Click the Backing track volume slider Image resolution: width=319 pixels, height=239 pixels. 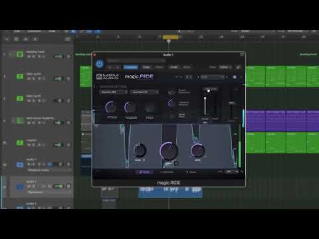click(58, 56)
